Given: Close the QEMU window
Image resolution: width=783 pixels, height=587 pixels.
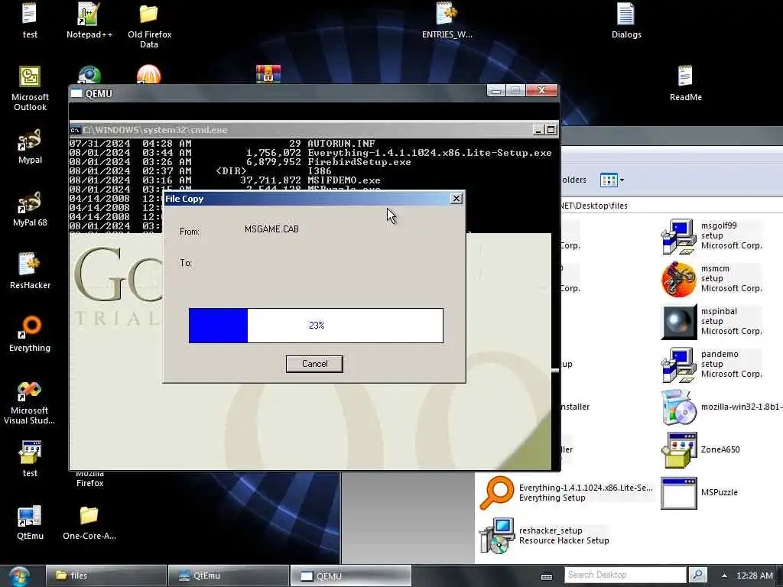Looking at the screenshot, I should click(541, 90).
